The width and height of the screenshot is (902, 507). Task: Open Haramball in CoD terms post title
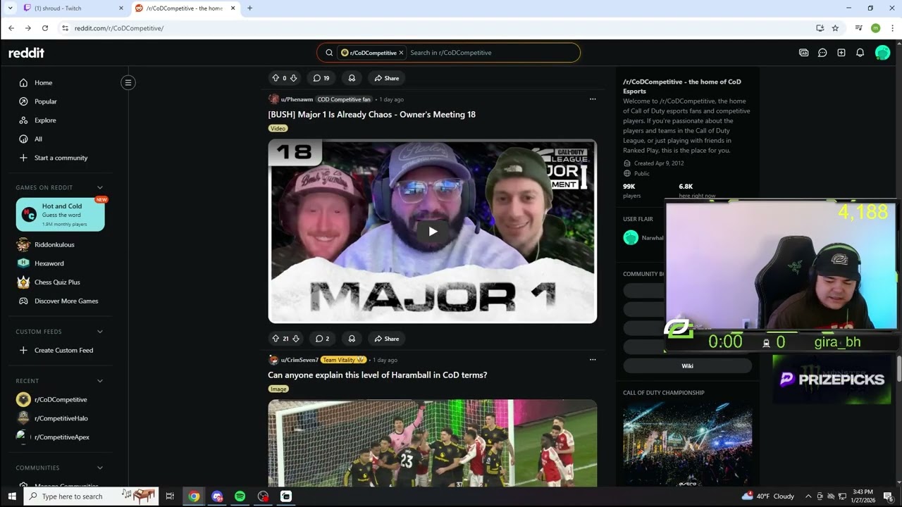[x=377, y=375]
